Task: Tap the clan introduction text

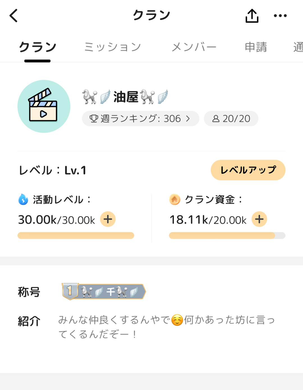Action: click(166, 327)
